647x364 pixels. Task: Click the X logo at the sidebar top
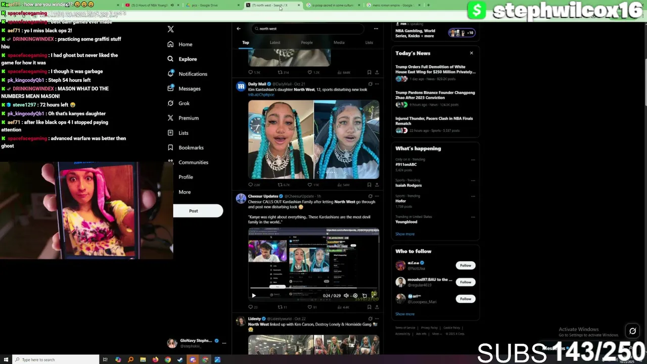click(x=170, y=29)
